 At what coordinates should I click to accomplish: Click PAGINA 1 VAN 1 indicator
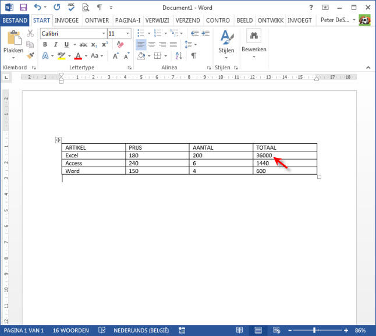pos(23,331)
